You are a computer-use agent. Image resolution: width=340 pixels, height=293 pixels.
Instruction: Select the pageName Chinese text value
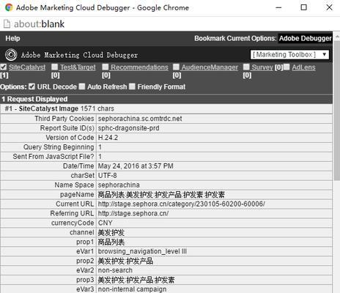161,195
